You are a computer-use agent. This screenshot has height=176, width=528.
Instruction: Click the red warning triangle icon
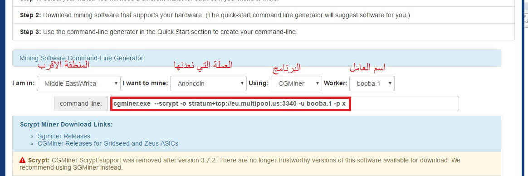tap(23, 160)
